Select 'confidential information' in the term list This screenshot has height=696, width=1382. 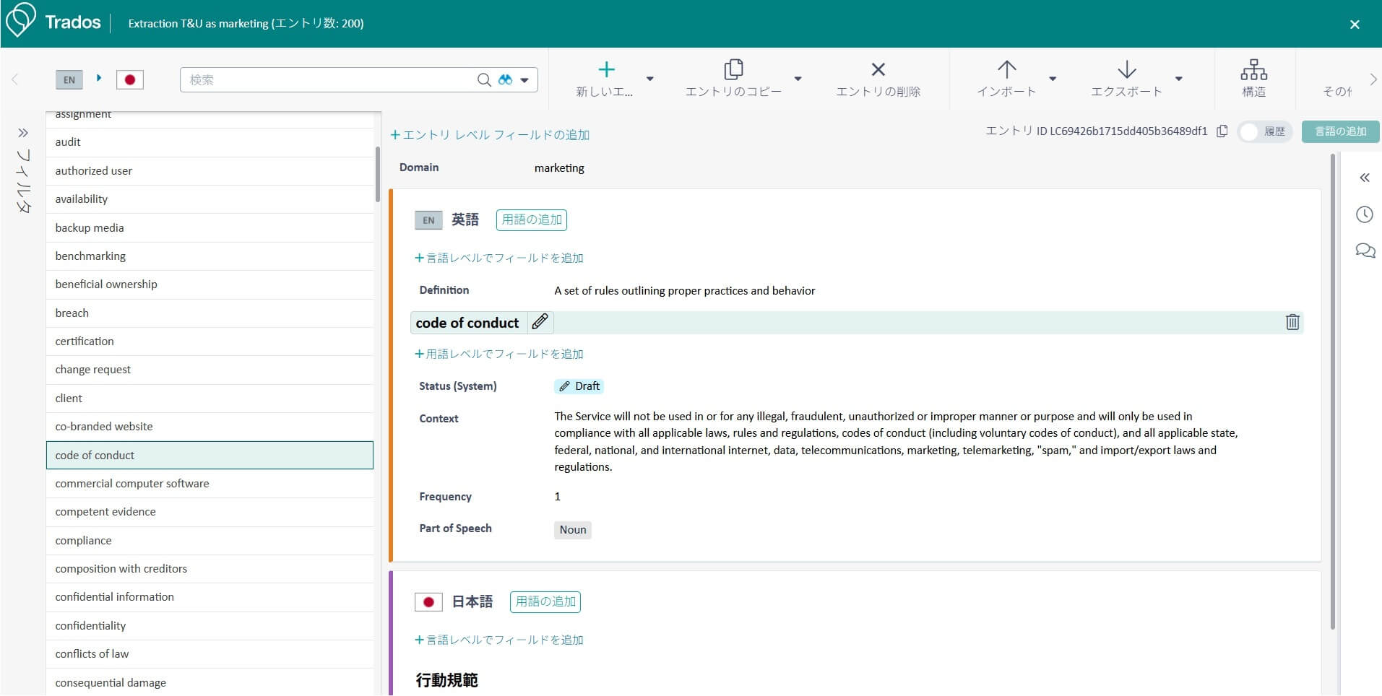click(114, 597)
